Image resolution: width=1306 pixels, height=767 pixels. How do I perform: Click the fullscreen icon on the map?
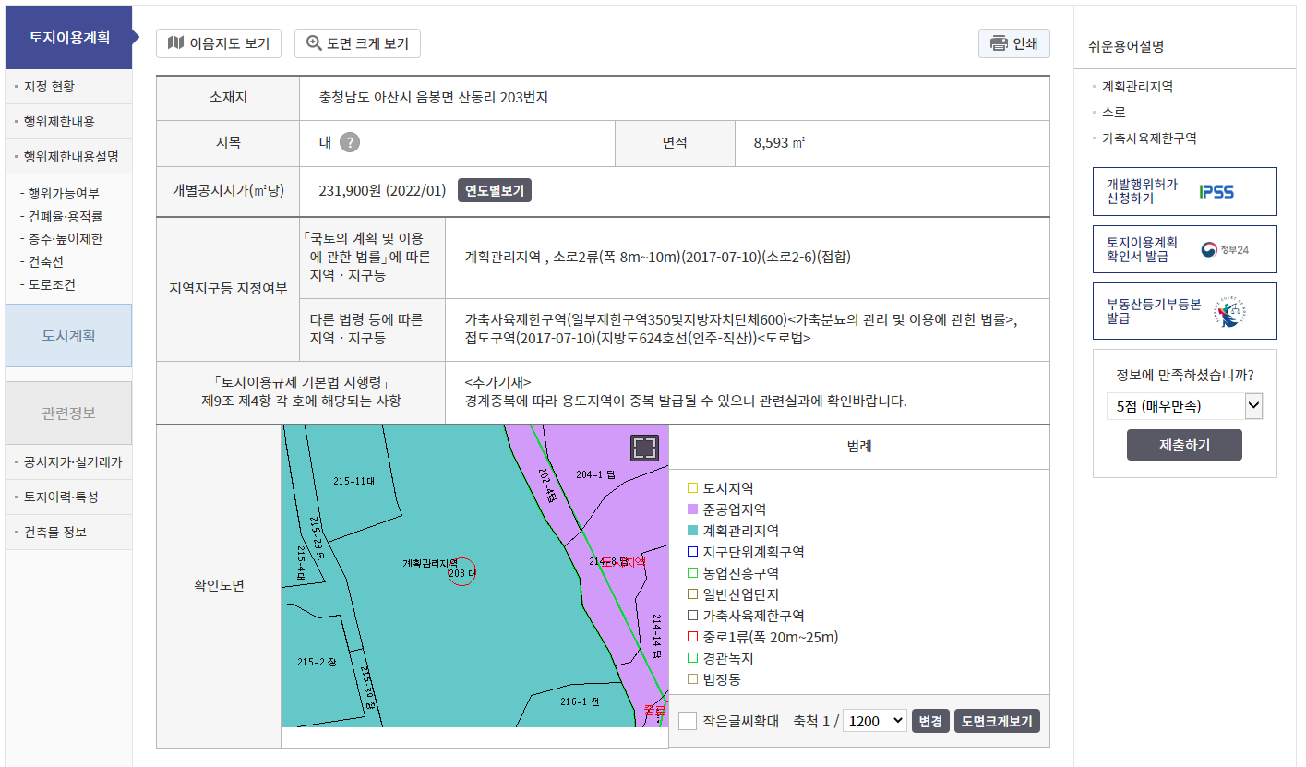[x=646, y=447]
